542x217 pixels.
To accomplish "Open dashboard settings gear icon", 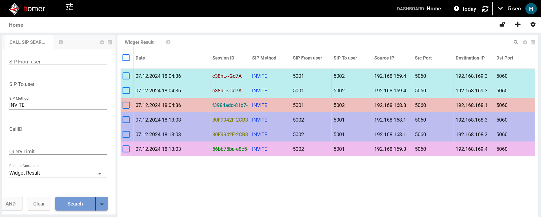I will [533, 24].
